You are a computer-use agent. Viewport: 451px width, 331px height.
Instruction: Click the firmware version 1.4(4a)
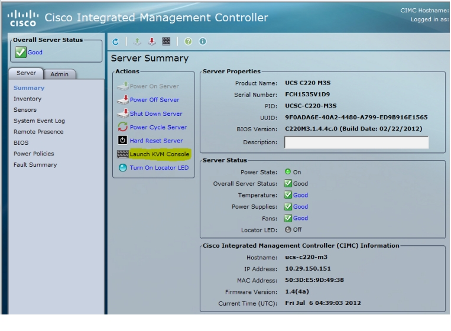pos(297,291)
